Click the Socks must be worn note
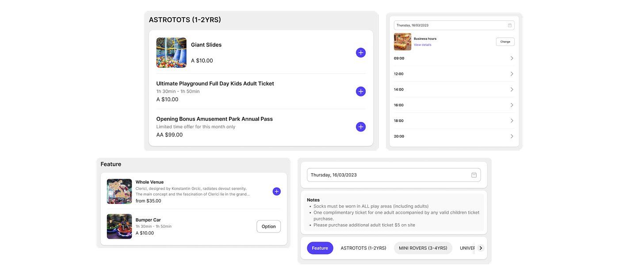The width and height of the screenshot is (619, 275). (371, 206)
